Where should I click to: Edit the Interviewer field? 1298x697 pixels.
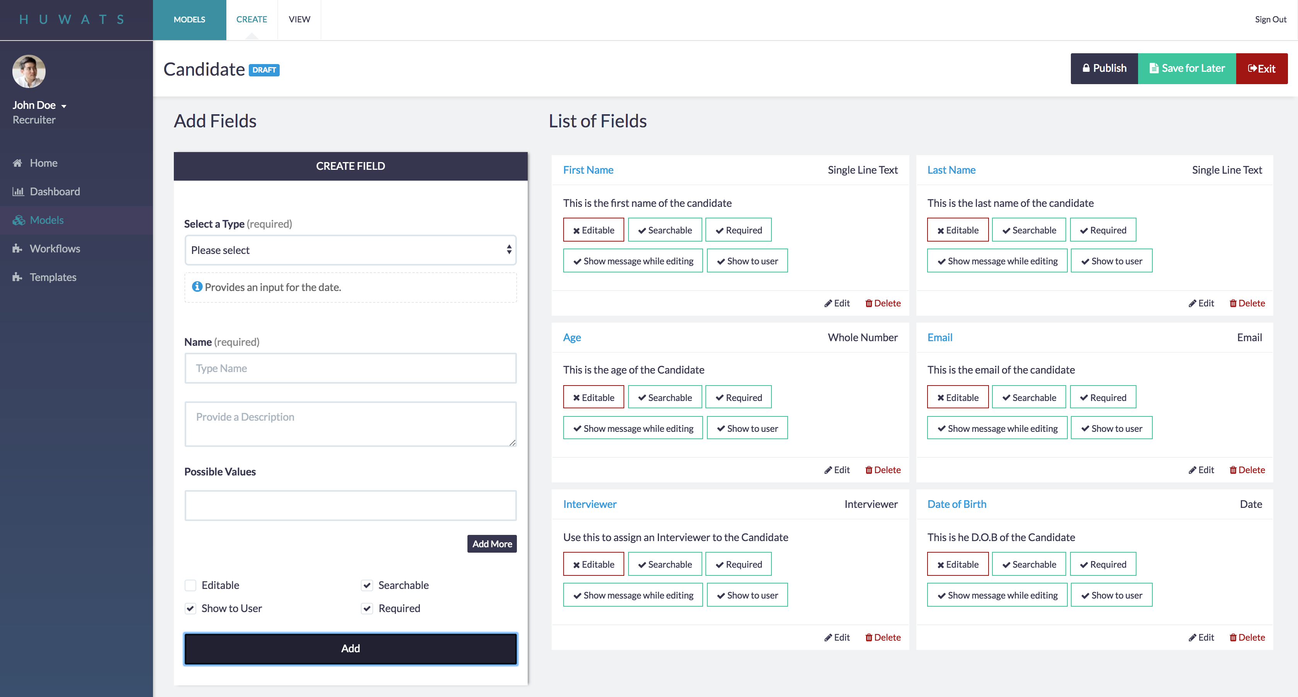point(837,637)
